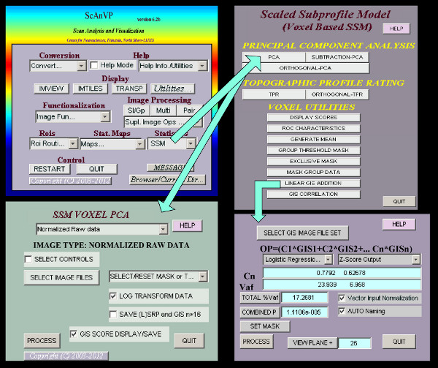The image size is (438, 368).
Task: Toggle the AUTO Naming checkbox
Action: pyautogui.click(x=342, y=311)
